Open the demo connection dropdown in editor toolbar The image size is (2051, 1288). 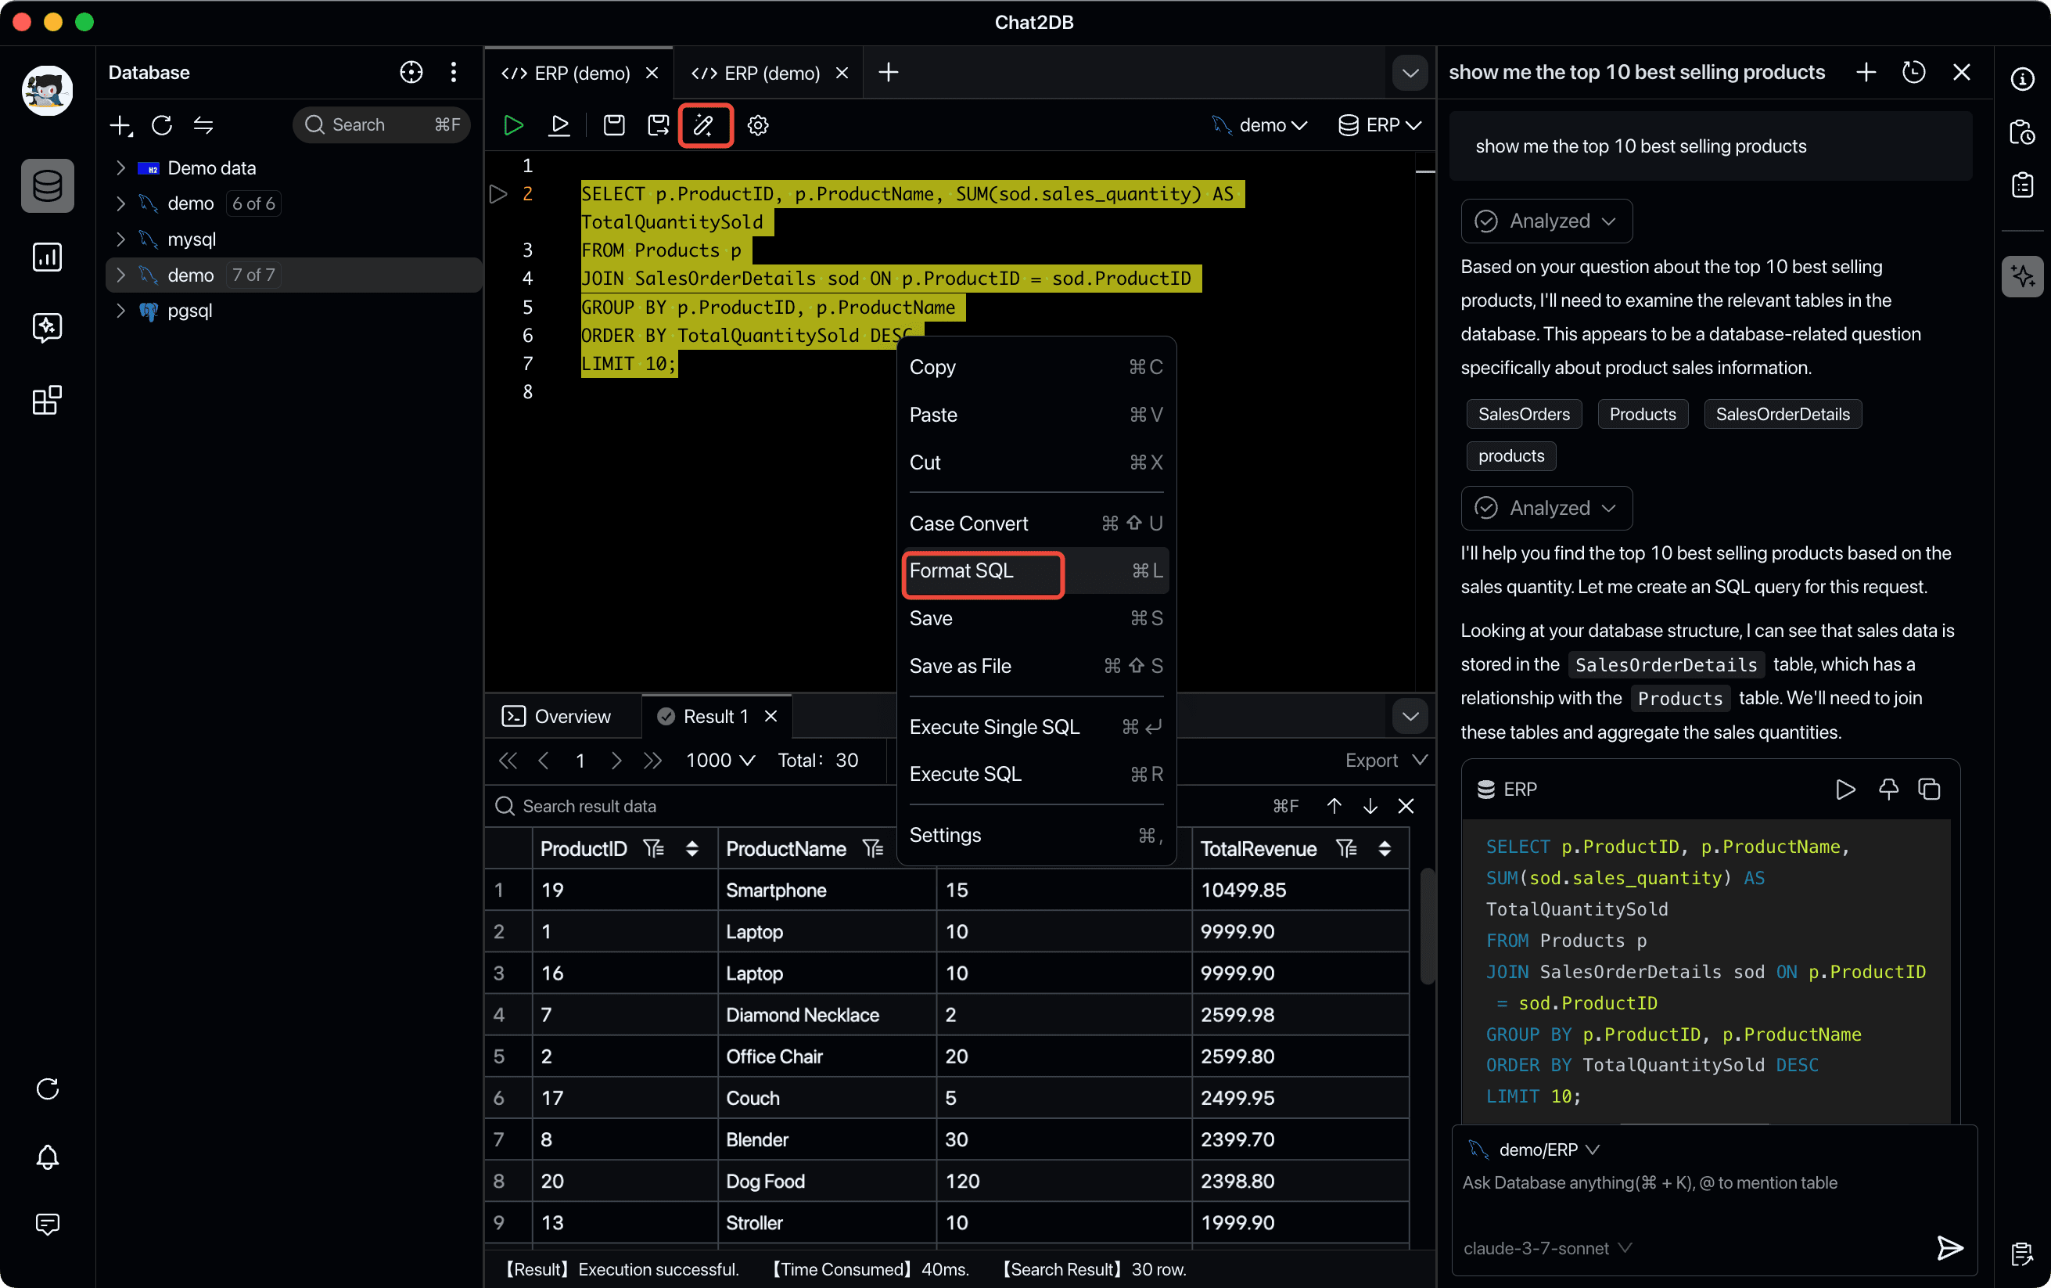click(x=1259, y=125)
